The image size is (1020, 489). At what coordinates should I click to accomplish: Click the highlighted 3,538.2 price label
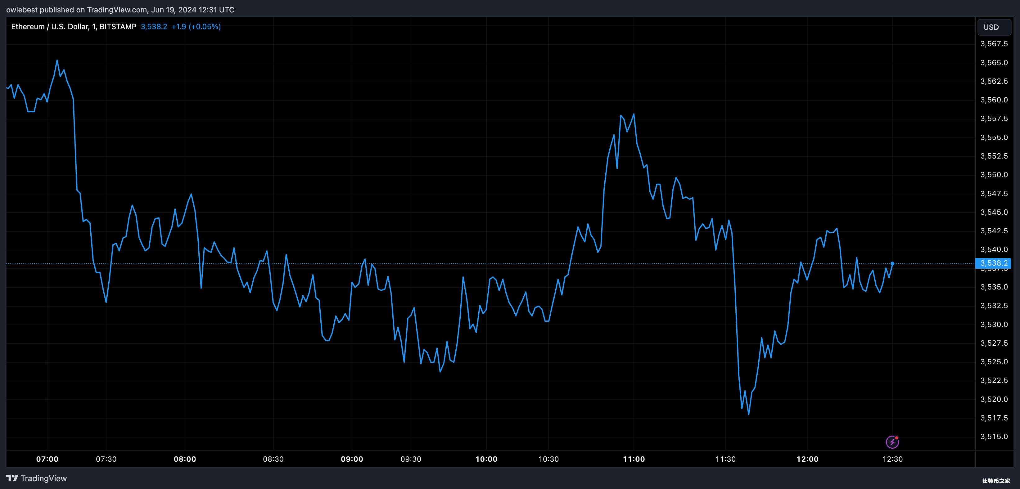pos(994,263)
